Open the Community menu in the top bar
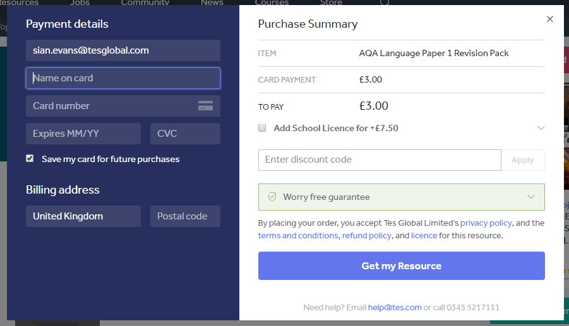Image resolution: width=569 pixels, height=326 pixels. click(145, 3)
